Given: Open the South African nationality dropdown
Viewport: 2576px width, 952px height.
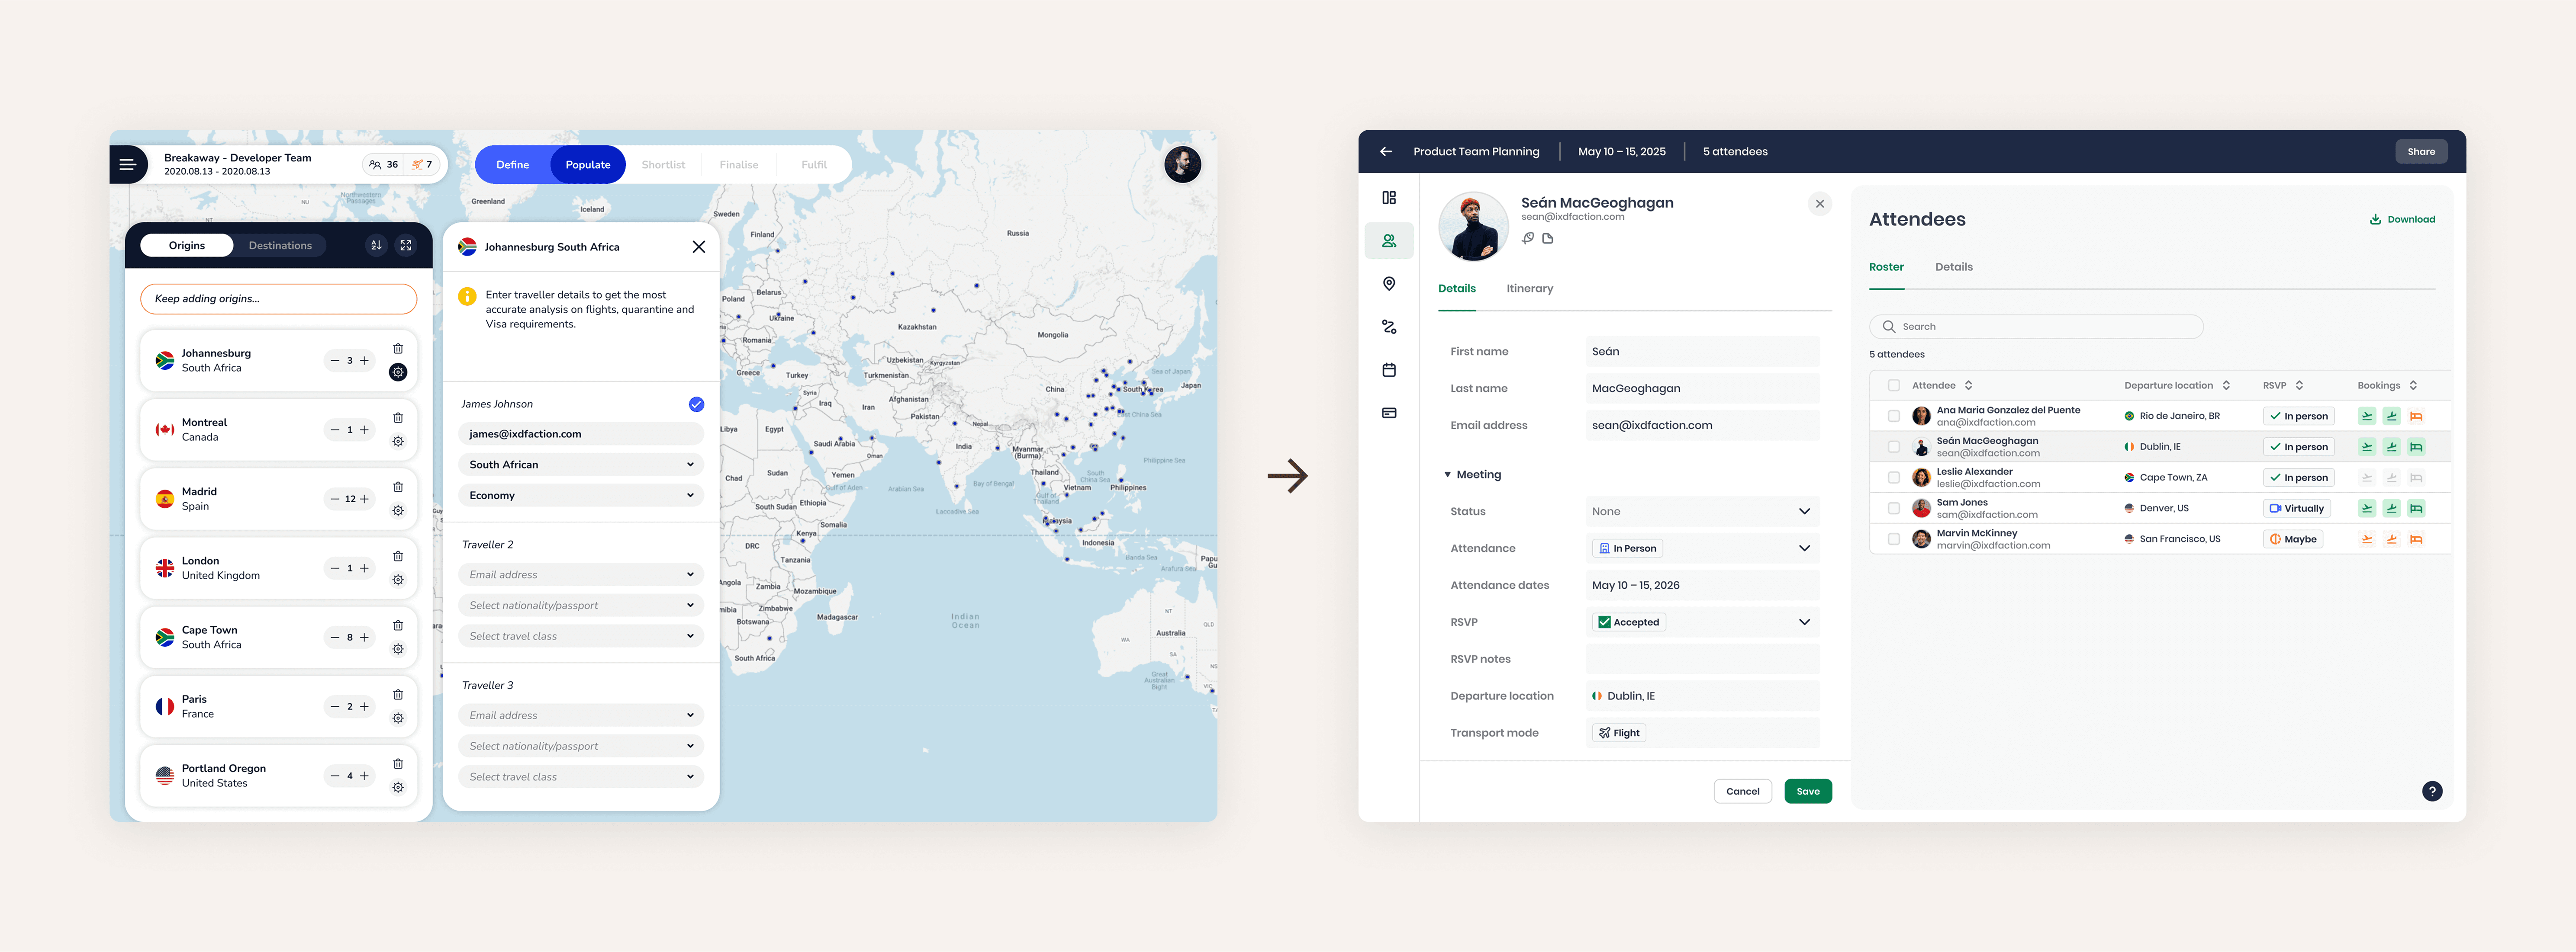Looking at the screenshot, I should point(581,465).
